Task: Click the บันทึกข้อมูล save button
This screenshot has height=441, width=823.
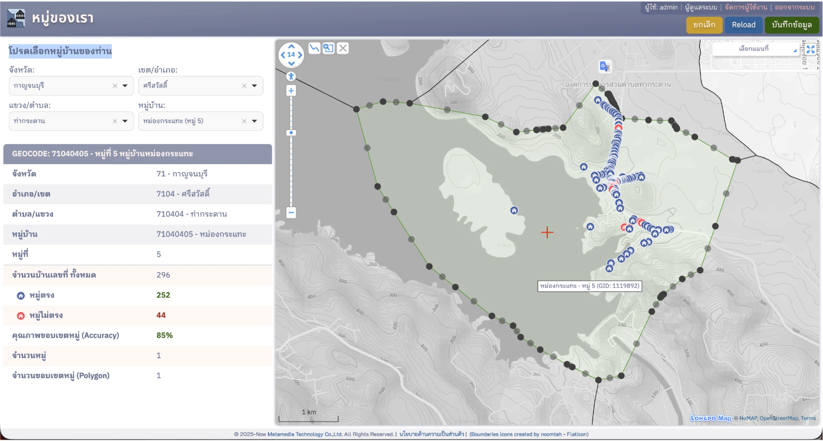Action: click(792, 25)
